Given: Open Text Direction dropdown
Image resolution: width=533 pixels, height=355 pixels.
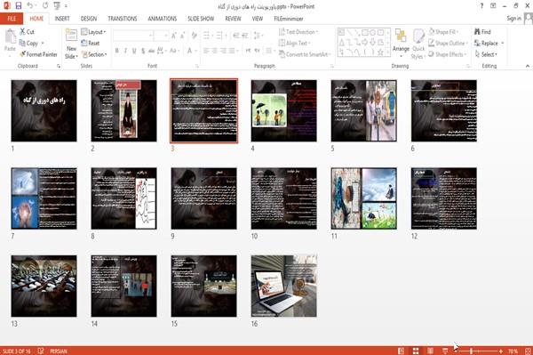Looking at the screenshot, I should click(x=298, y=32).
